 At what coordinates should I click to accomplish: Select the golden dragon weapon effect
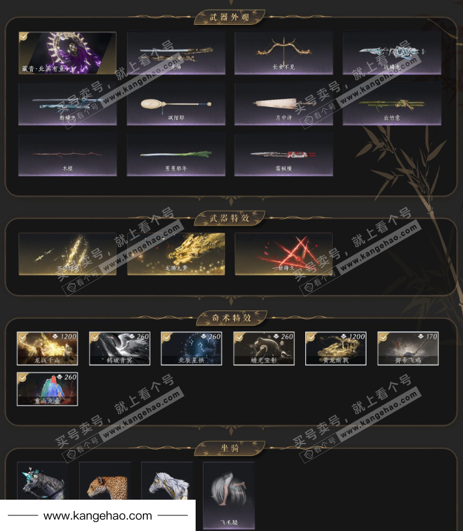176,254
